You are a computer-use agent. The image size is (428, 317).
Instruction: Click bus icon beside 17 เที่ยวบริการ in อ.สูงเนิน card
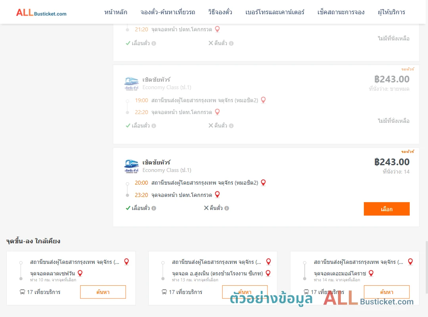pos(164,292)
